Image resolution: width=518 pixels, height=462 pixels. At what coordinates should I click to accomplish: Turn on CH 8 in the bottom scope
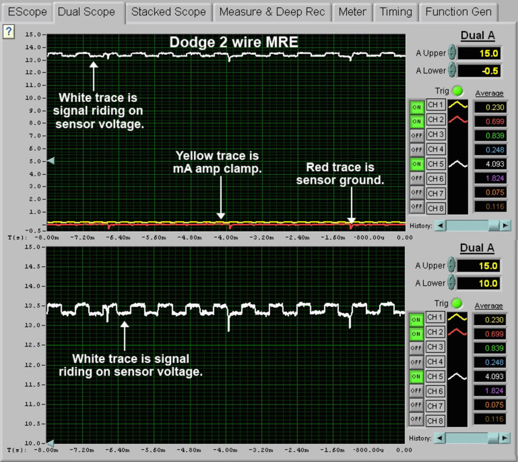(x=416, y=419)
